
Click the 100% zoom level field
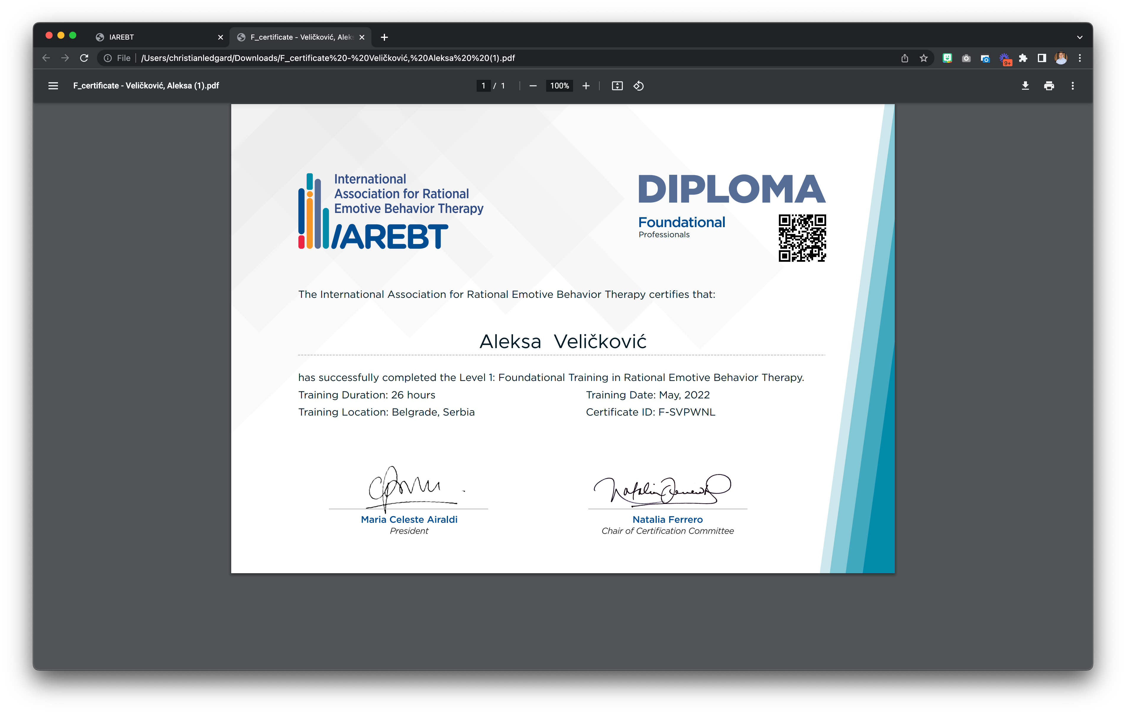(x=559, y=85)
